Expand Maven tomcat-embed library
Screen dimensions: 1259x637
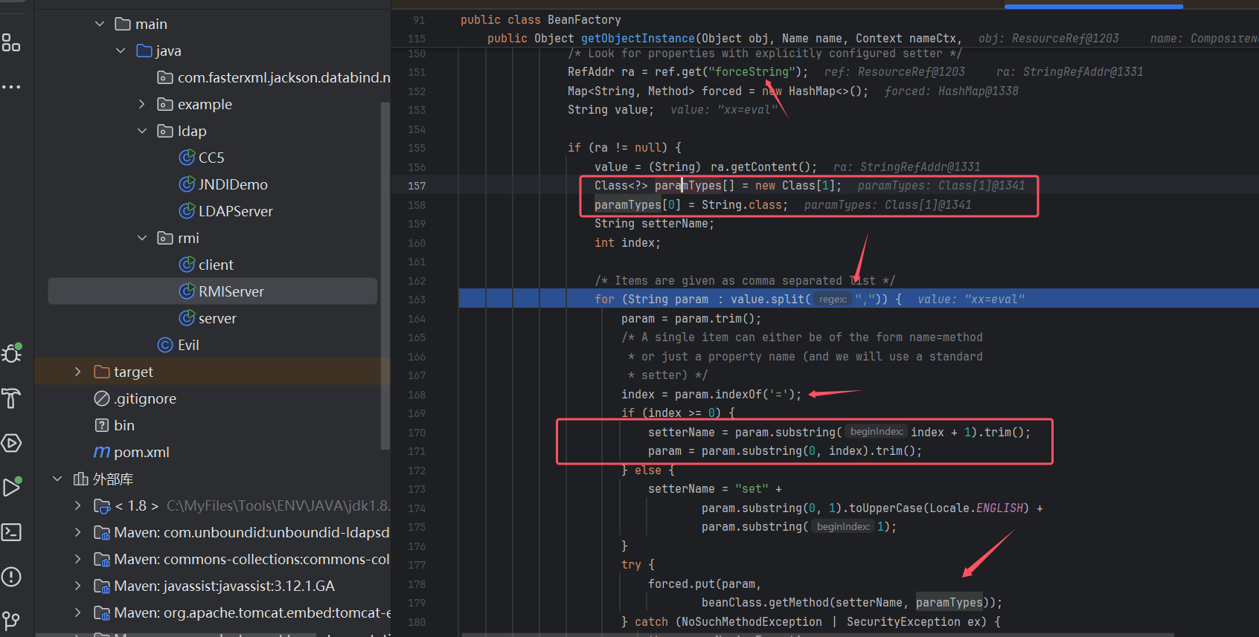(78, 612)
